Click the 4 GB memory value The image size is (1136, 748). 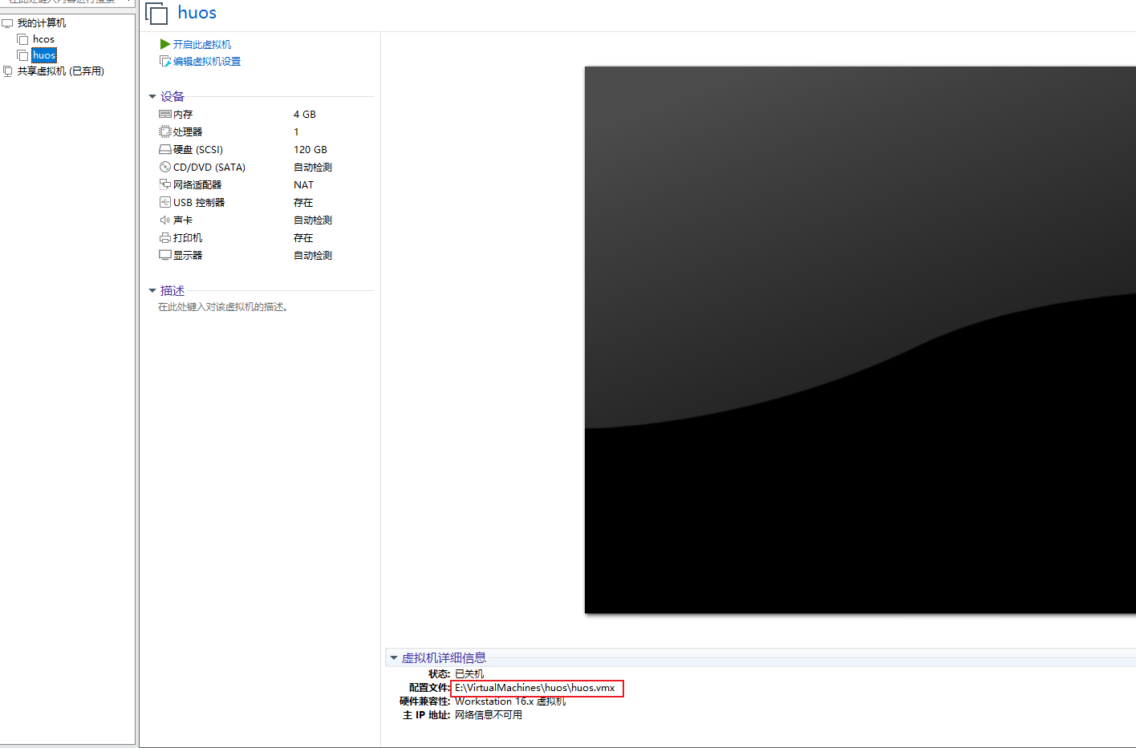point(305,115)
